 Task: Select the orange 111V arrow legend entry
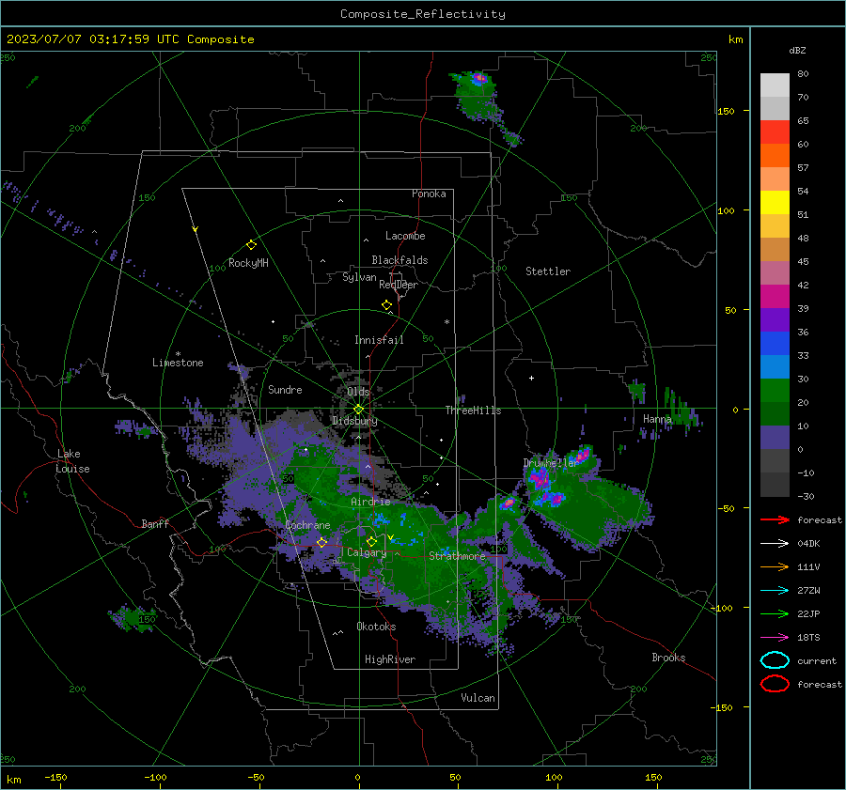pos(775,566)
